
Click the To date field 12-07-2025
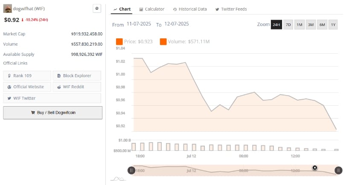pos(177,24)
